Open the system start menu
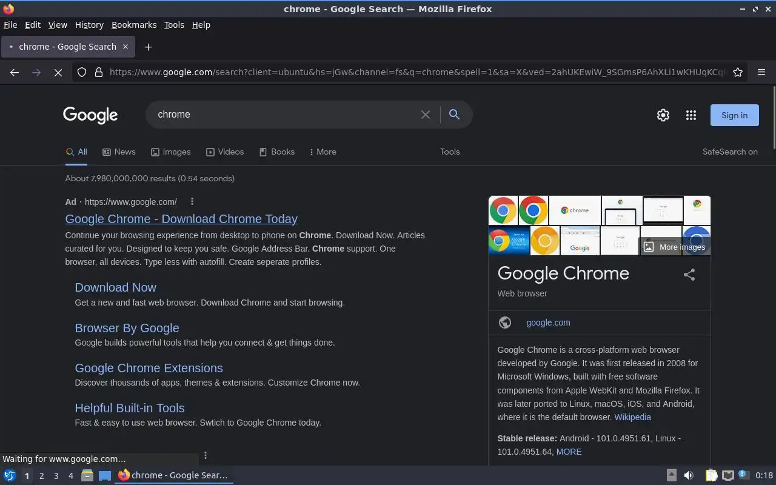The height and width of the screenshot is (485, 776). coord(10,475)
